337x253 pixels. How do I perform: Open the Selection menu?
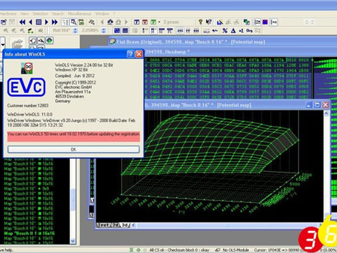pos(40,14)
